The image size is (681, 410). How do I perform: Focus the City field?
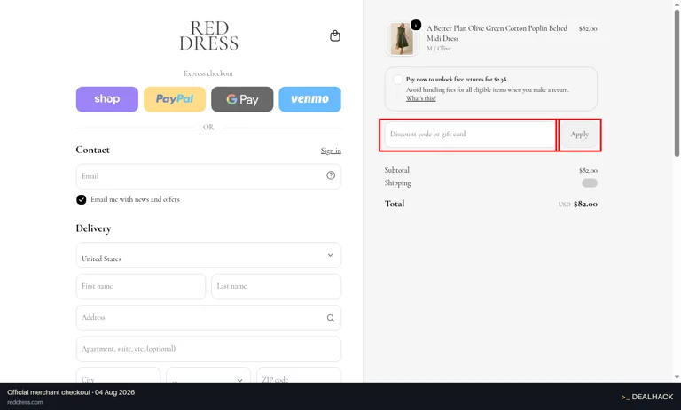click(118, 375)
